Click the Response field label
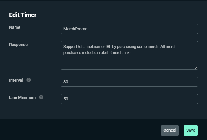Screen dimensions: 207x140 pyautogui.click(x=18, y=45)
